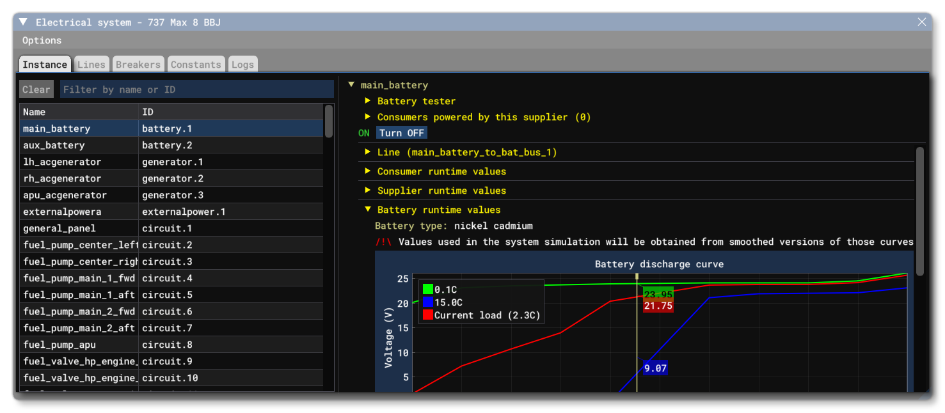Turn OFF the main battery
945x413 pixels.
click(402, 133)
